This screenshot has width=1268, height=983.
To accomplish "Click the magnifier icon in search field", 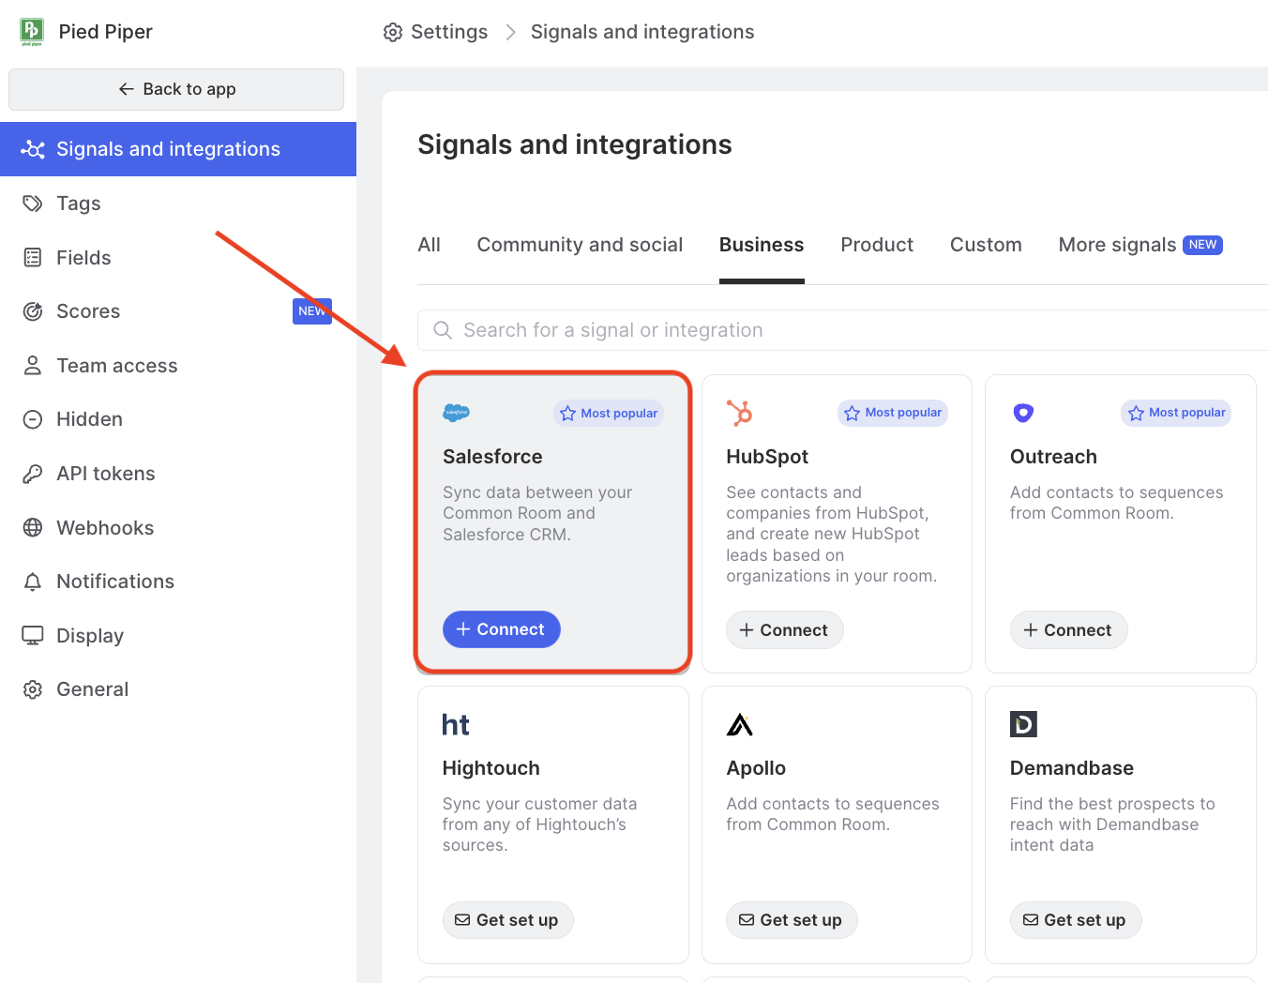I will [x=443, y=330].
